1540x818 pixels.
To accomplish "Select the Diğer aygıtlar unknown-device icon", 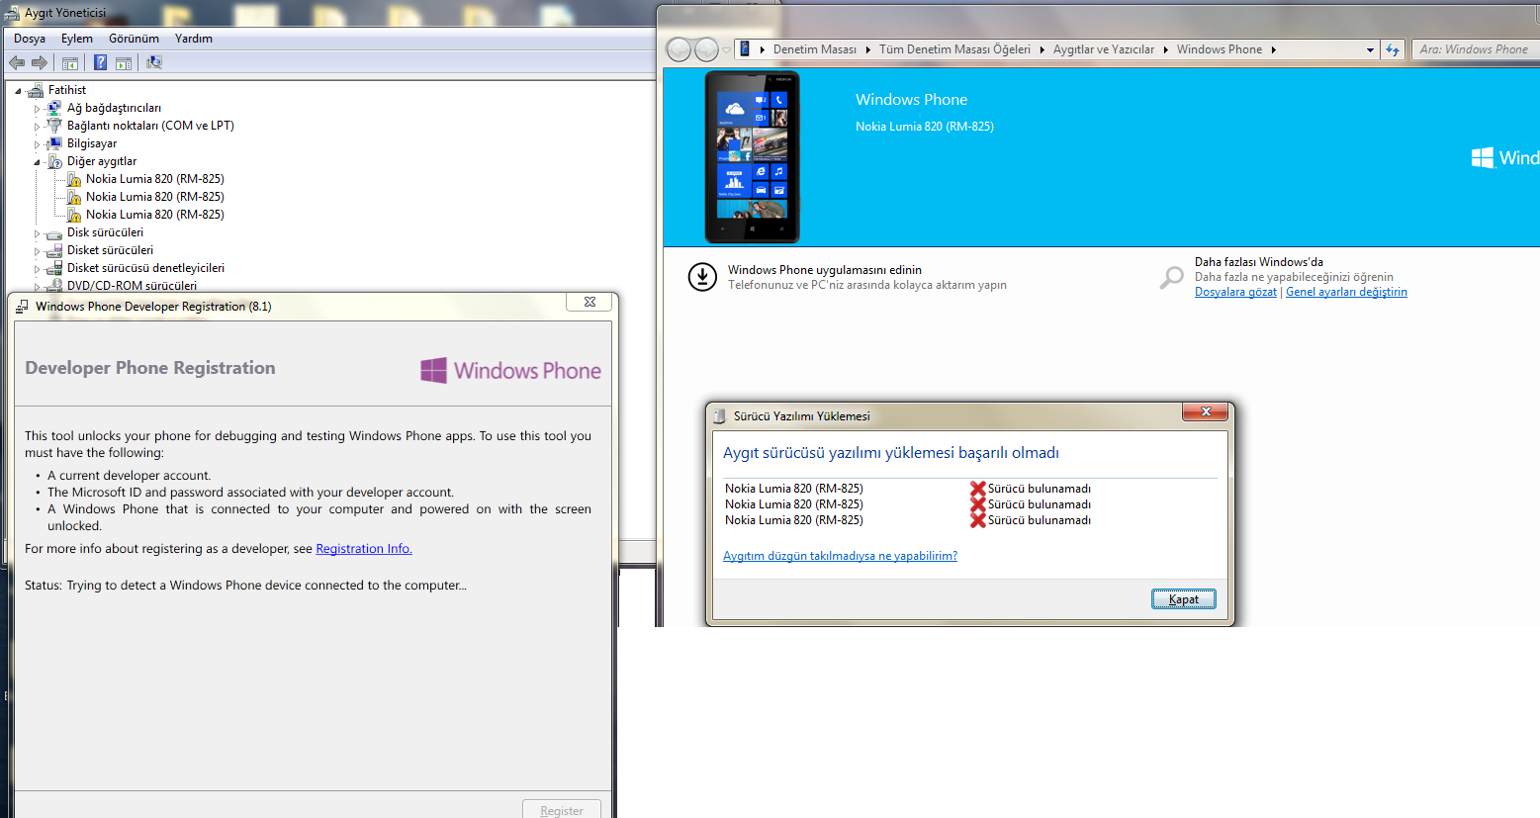I will [x=54, y=161].
